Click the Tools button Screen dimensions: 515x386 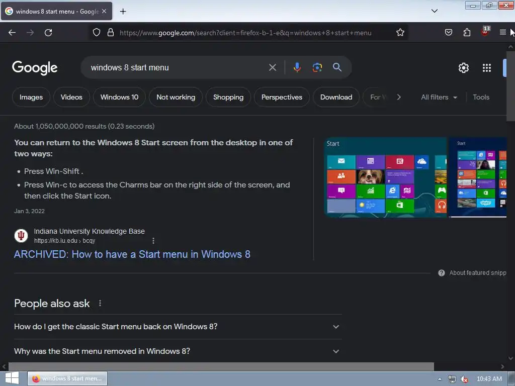click(481, 97)
